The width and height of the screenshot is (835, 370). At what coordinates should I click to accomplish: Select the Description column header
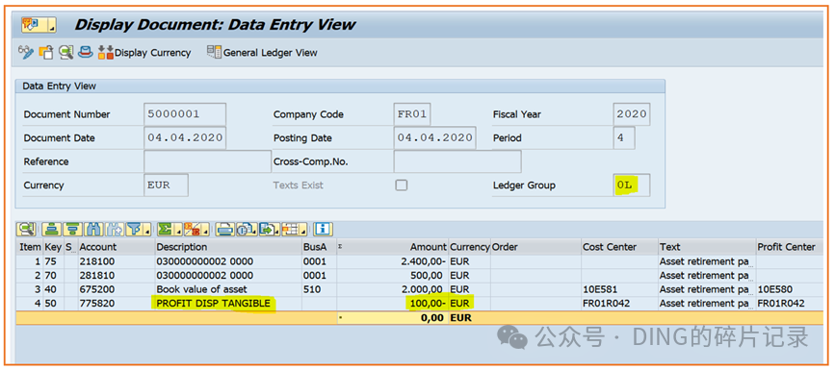(228, 247)
